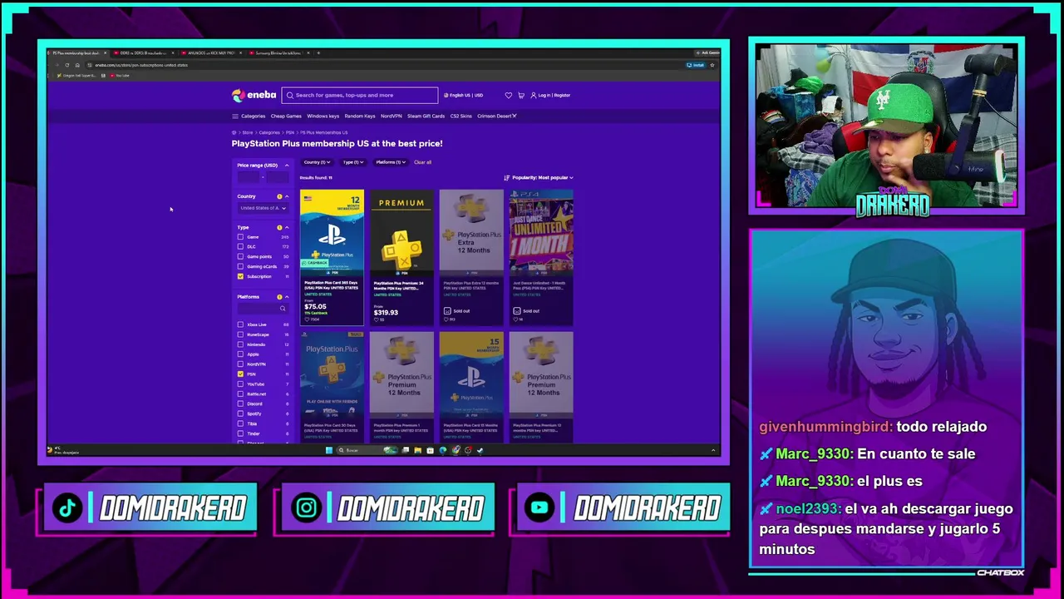1064x599 pixels.
Task: Click the home icon in the breadcrumb
Action: (234, 132)
